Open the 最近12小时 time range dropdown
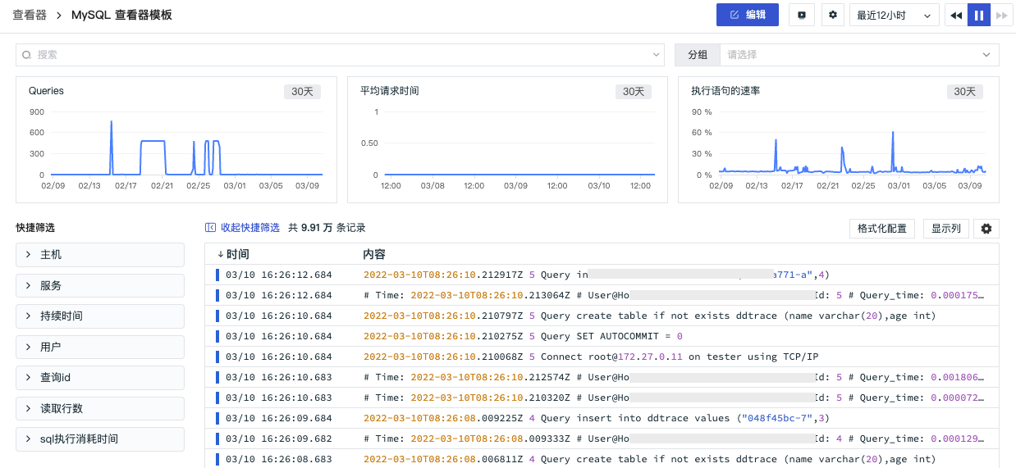 coord(895,15)
